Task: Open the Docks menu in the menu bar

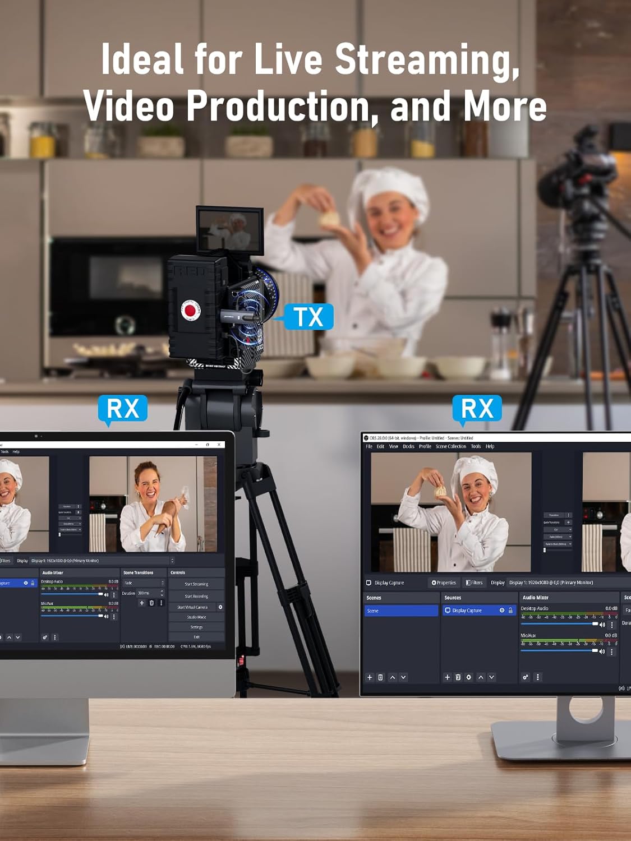Action: pos(408,446)
